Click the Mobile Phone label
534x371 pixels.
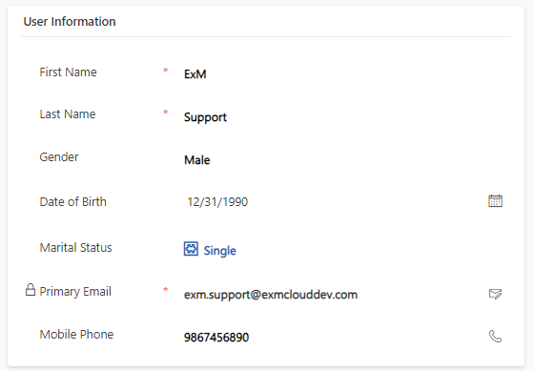coord(76,334)
